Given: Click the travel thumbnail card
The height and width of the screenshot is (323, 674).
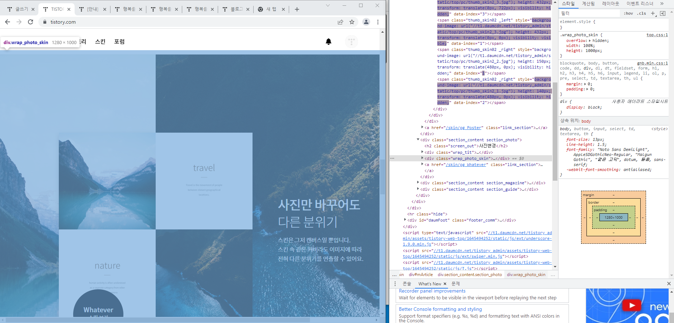Looking at the screenshot, I should click(x=204, y=181).
